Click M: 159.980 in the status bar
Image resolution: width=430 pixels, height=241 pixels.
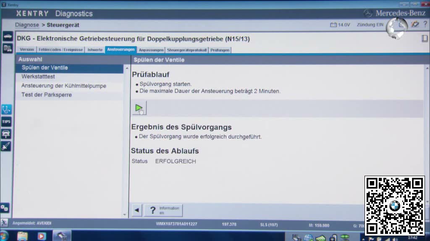pos(319,226)
